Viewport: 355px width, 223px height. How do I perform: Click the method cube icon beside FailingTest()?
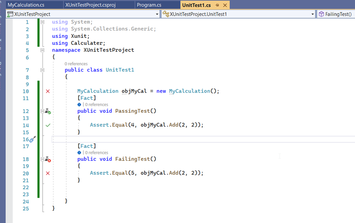coord(321,14)
